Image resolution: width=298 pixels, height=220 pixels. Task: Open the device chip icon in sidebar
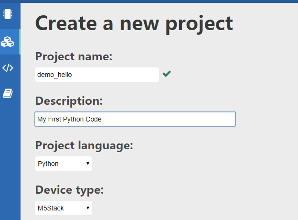(x=8, y=14)
